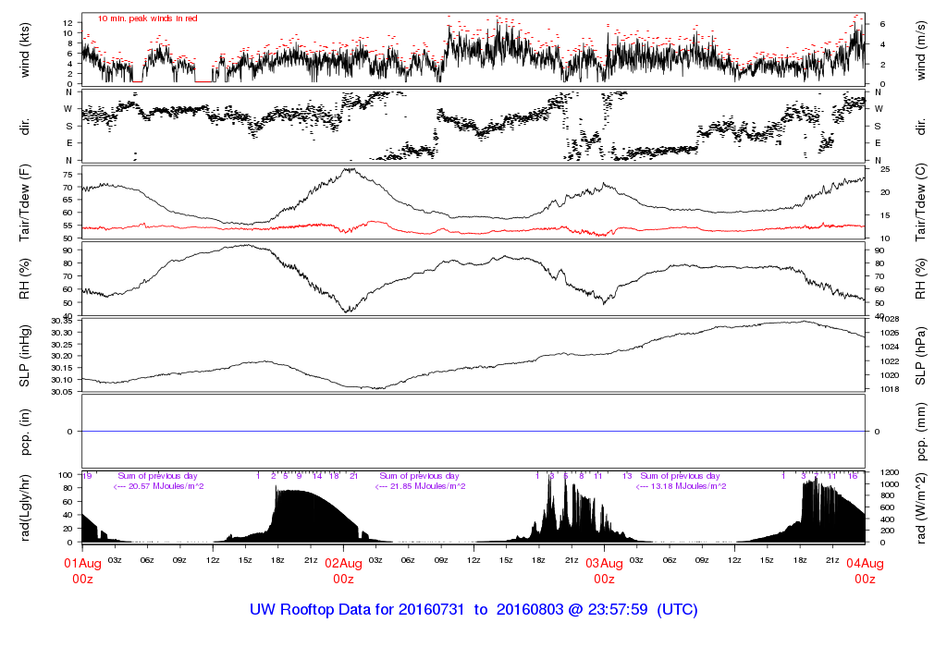Click the 'SLP (inHg)' axis label
The width and height of the screenshot is (947, 647).
coord(25,356)
